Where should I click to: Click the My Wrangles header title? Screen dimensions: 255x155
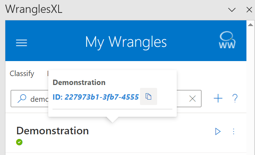tap(126, 42)
